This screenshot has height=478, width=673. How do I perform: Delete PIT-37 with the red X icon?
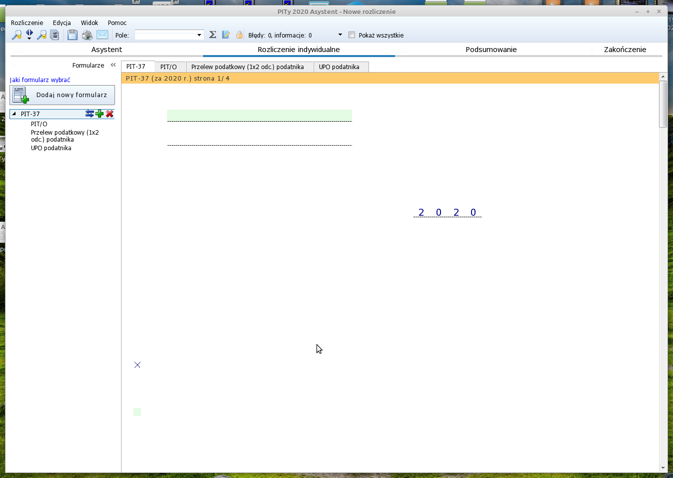click(x=110, y=114)
